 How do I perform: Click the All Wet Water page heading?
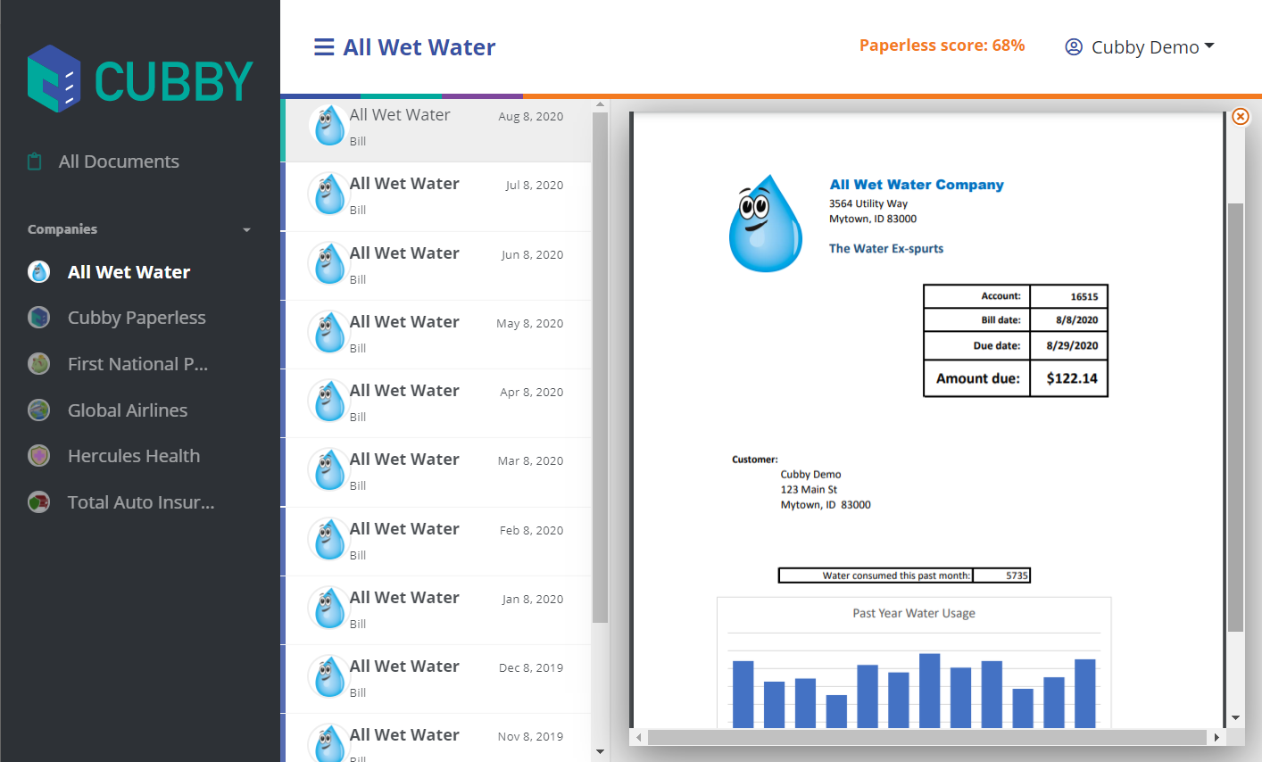click(x=419, y=47)
